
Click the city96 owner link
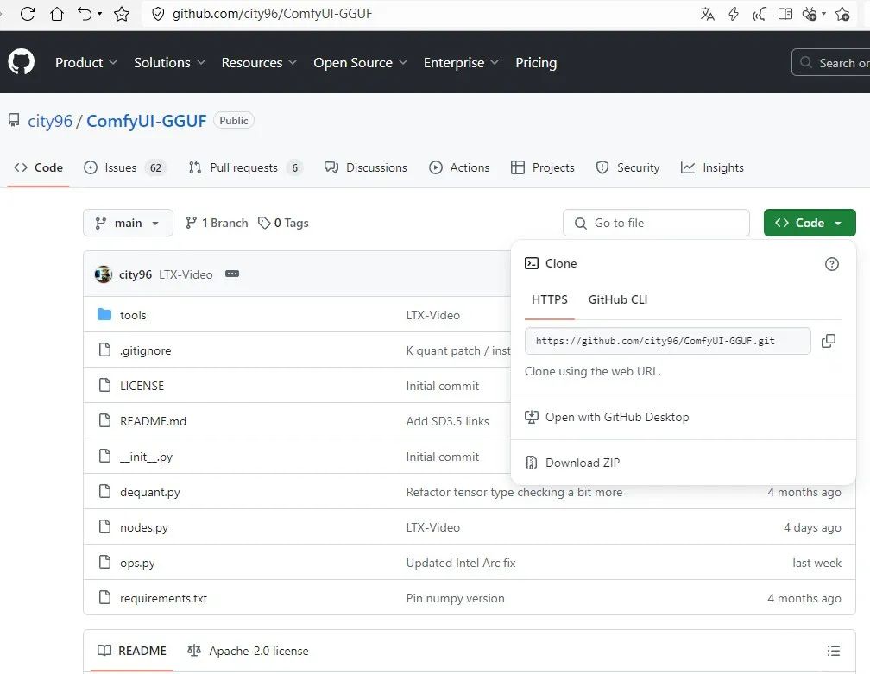[x=50, y=121]
